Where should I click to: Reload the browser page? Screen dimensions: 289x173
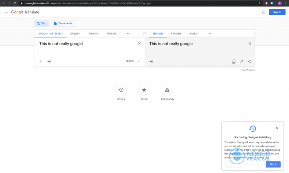click(15, 3)
